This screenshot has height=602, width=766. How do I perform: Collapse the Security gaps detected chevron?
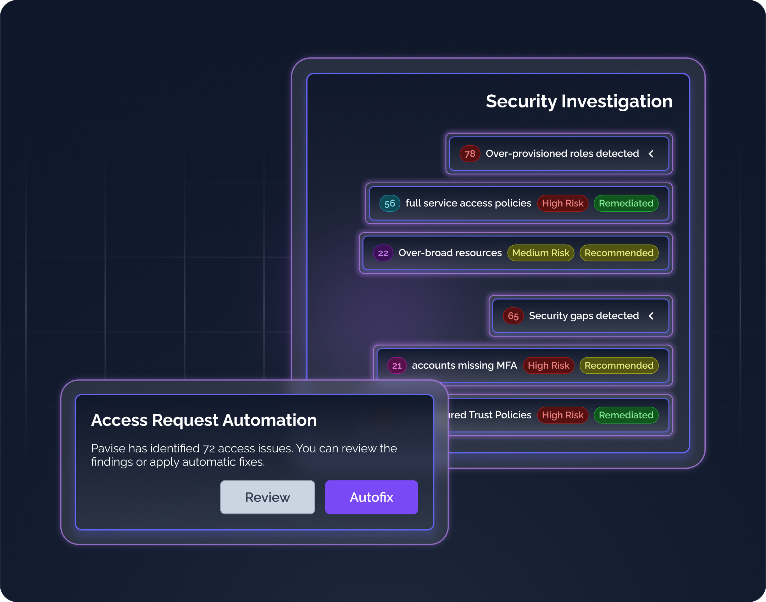click(651, 316)
